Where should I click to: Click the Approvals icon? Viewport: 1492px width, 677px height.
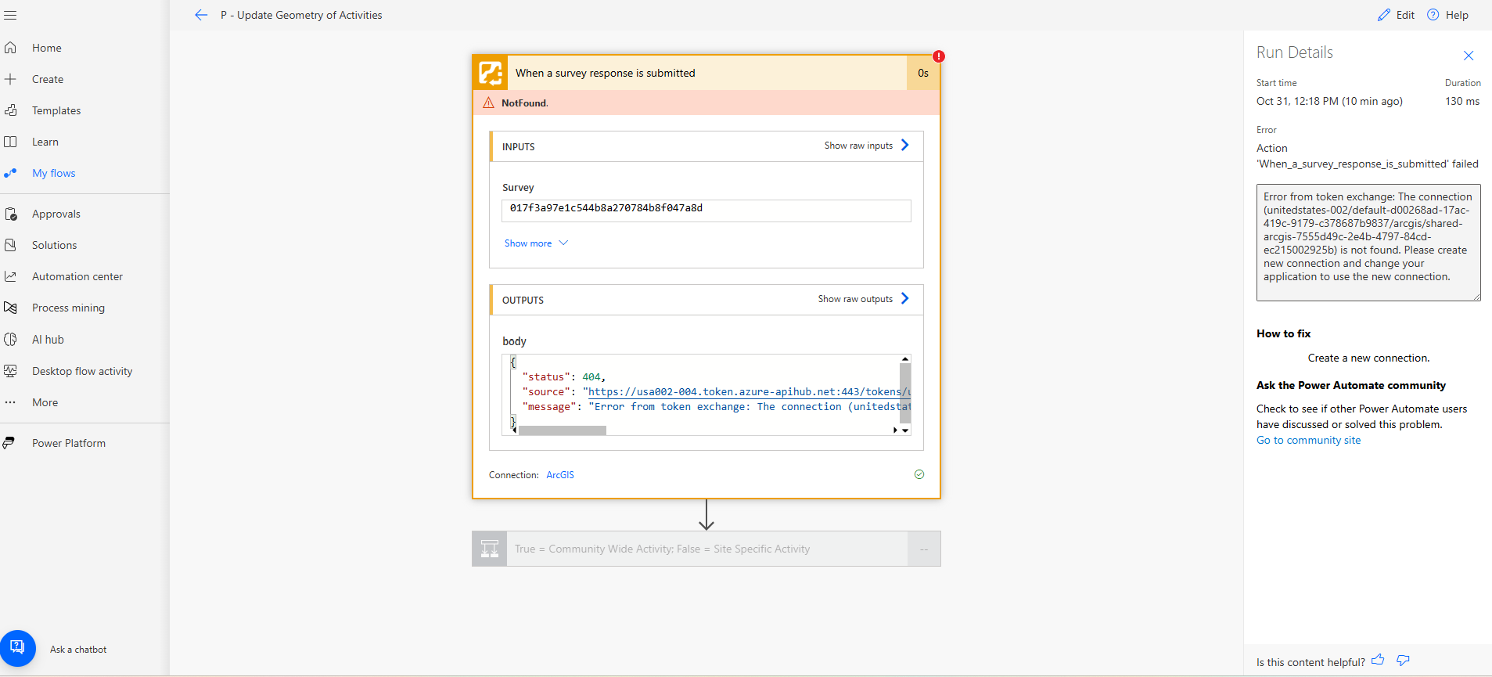pyautogui.click(x=10, y=214)
